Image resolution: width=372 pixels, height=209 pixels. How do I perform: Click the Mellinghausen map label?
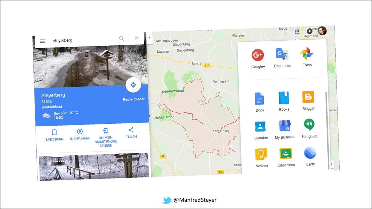tap(167, 41)
